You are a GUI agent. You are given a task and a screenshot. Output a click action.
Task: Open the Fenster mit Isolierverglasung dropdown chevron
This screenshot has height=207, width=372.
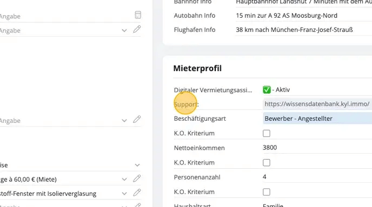click(x=124, y=194)
